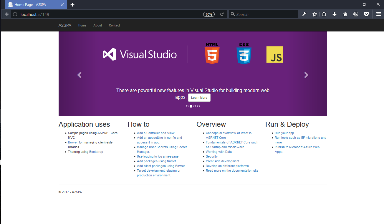The image size is (384, 224).
Task: Select the fourth carousel indicator dot
Action: 198,106
